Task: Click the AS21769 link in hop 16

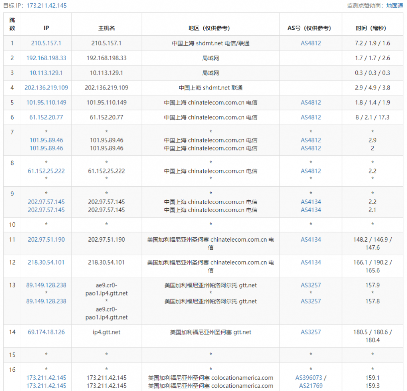Action: [x=311, y=386]
